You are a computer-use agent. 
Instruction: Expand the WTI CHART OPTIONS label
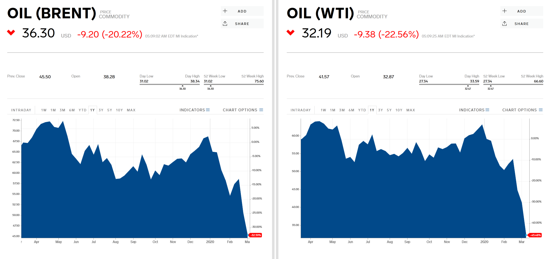click(519, 110)
